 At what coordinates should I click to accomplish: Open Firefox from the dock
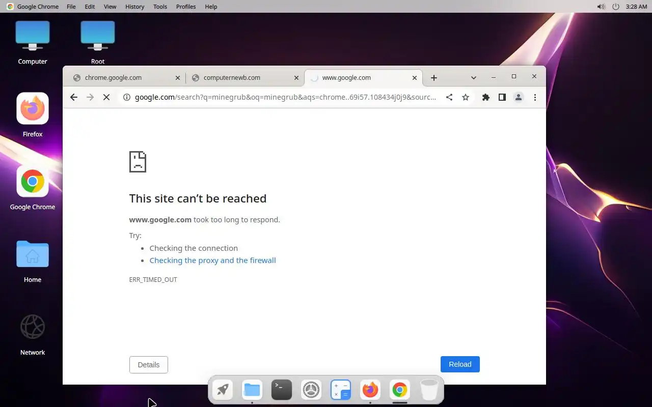click(370, 390)
